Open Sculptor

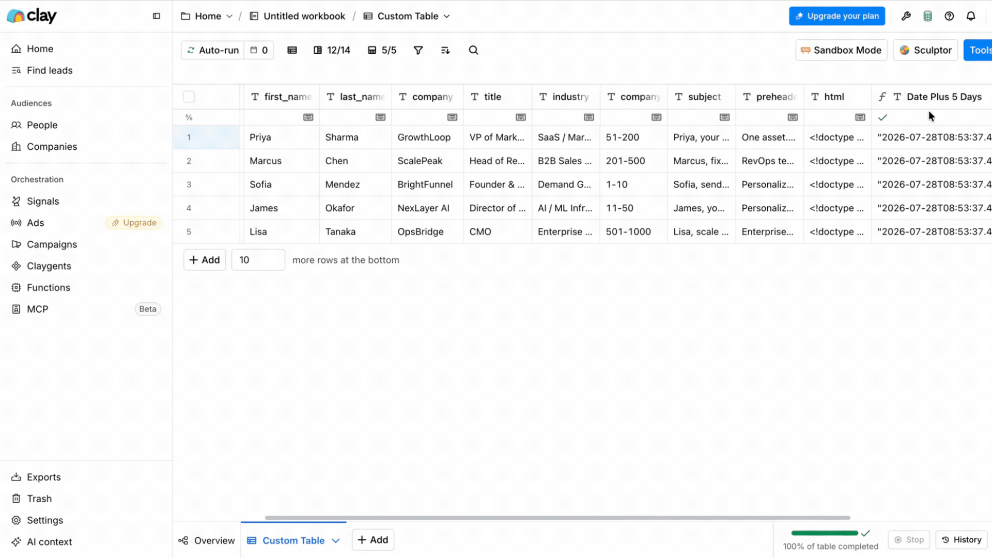(925, 50)
